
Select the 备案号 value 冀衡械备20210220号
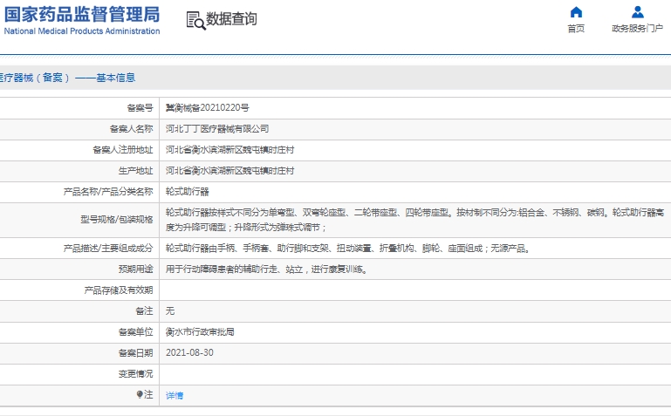tap(208, 108)
